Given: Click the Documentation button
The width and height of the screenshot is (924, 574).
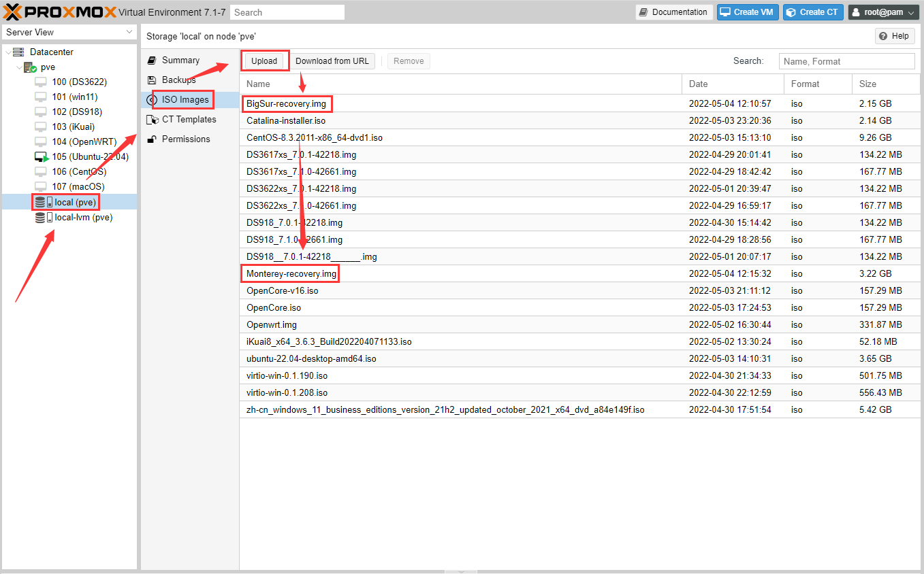Looking at the screenshot, I should point(674,12).
